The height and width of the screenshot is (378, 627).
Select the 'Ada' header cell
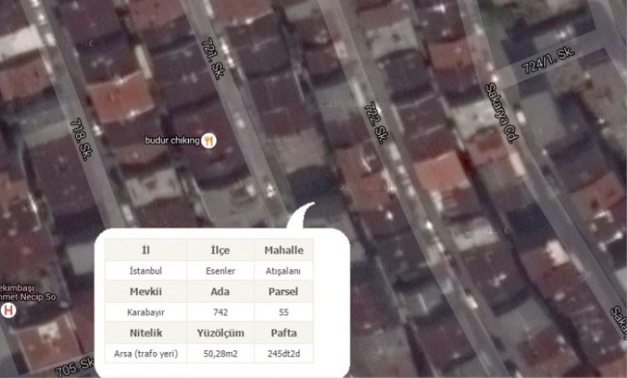[220, 292]
